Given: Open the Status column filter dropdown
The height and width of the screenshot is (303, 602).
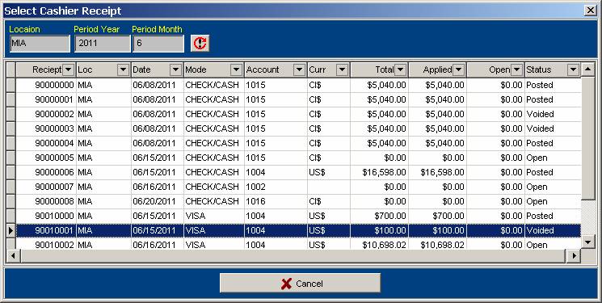Looking at the screenshot, I should point(573,69).
